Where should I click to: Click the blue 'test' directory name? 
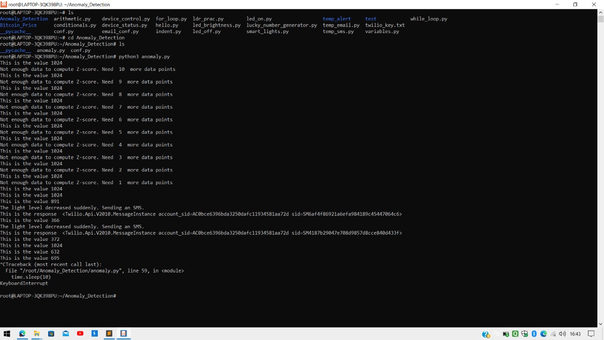coord(371,19)
